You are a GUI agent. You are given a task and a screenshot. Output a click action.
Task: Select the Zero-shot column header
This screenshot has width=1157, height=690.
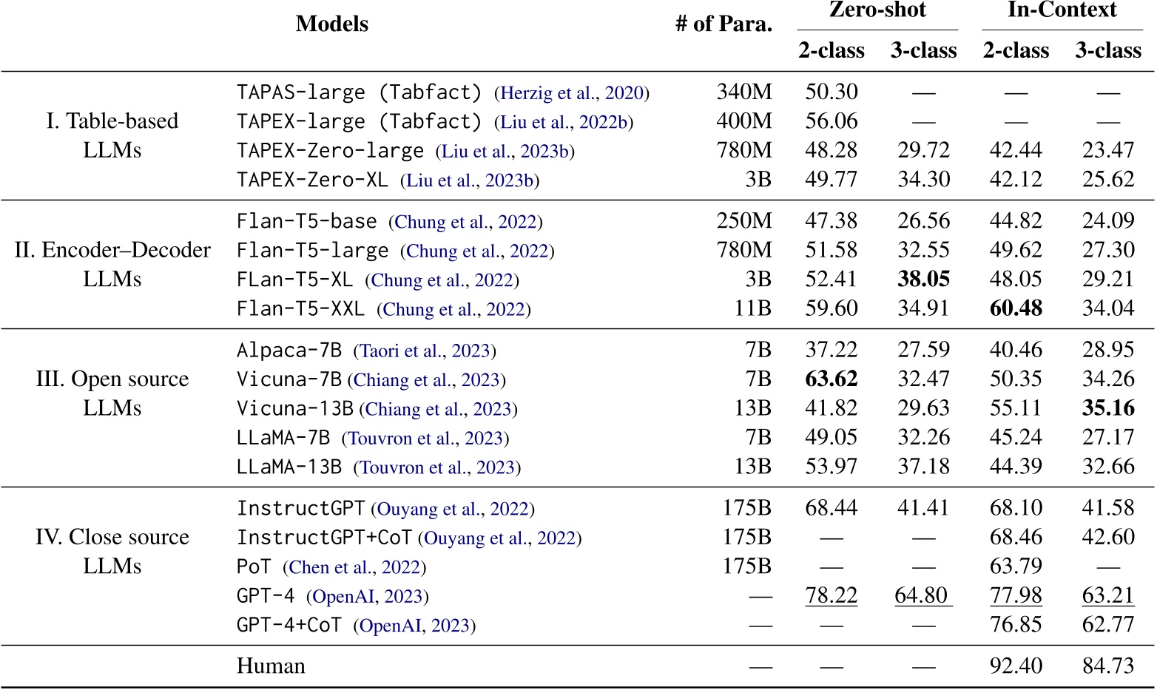[877, 11]
